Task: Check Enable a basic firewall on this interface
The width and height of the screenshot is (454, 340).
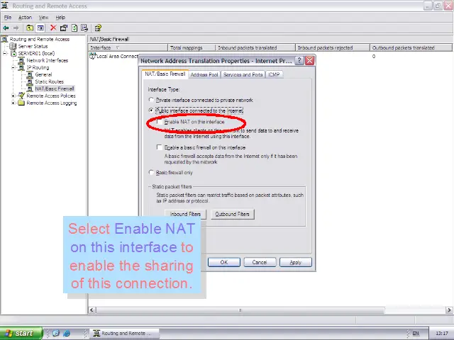Action: click(x=160, y=147)
